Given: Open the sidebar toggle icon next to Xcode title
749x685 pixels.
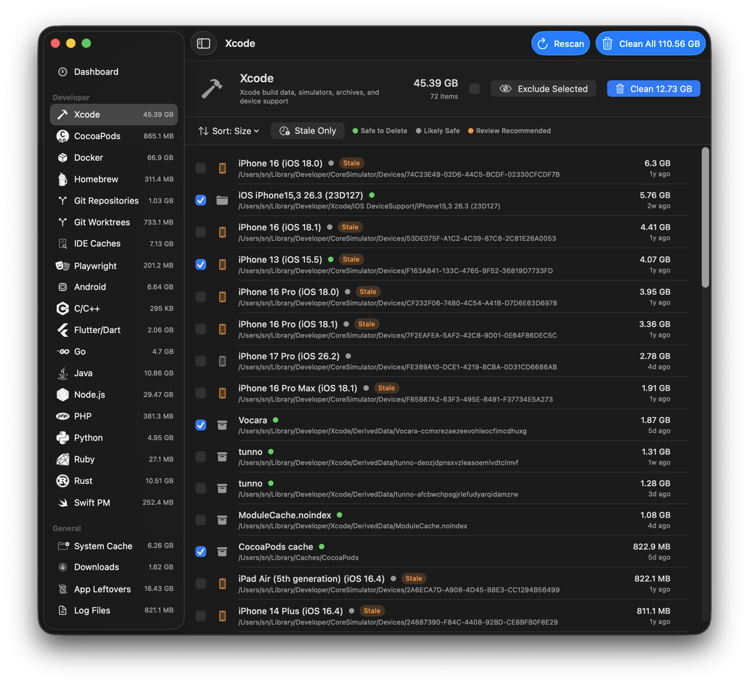Looking at the screenshot, I should 203,43.
